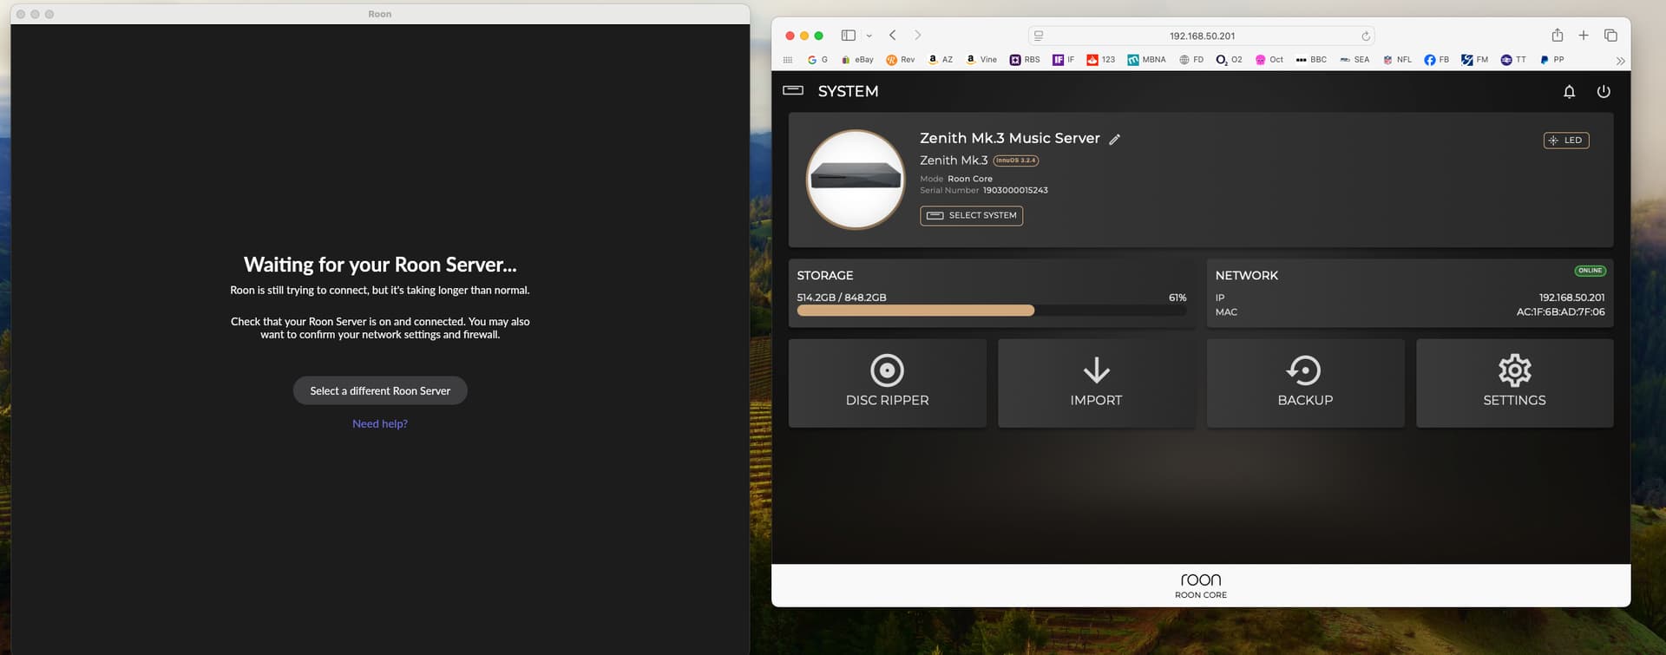Open the 123 bookmark

pyautogui.click(x=1101, y=60)
